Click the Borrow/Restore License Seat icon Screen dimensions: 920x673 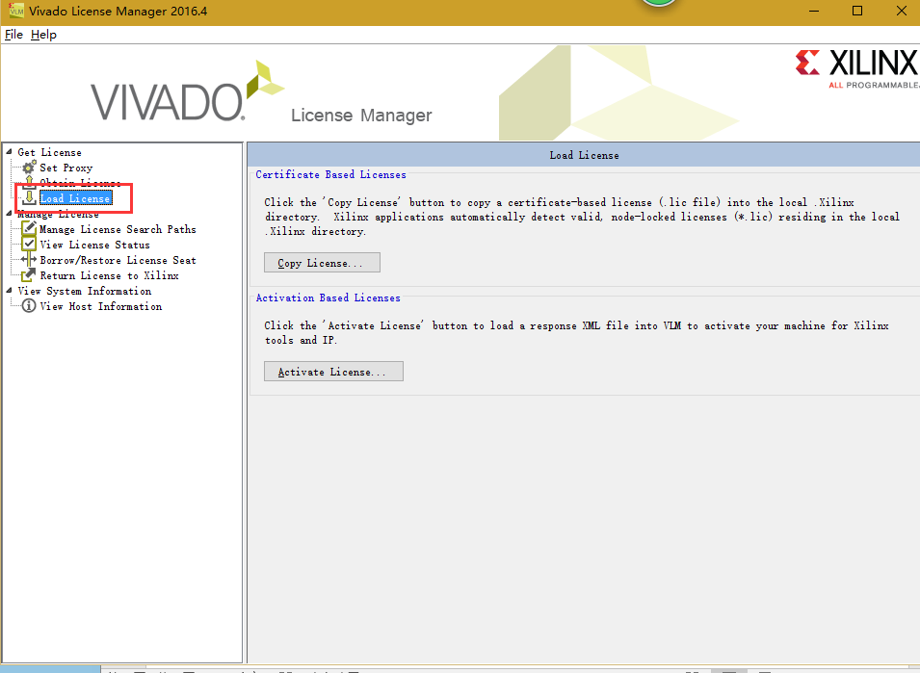29,260
